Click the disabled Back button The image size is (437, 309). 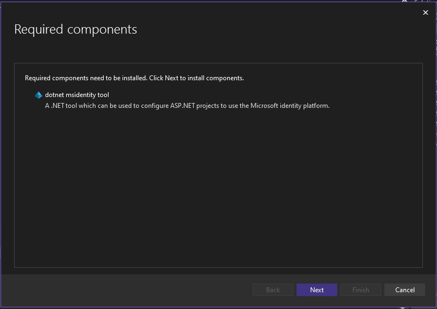point(273,290)
